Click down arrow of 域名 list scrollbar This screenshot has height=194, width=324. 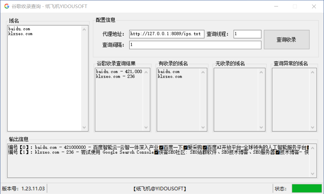coord(84,127)
